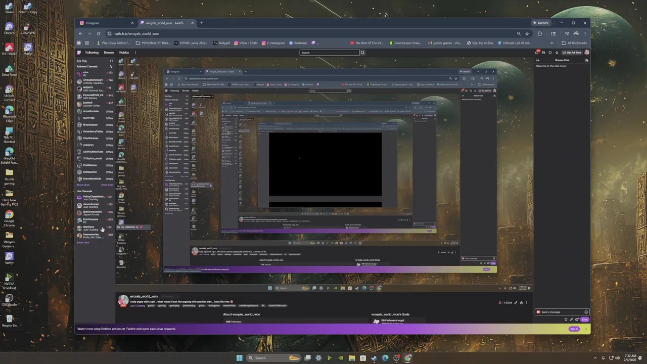Open OBS Studio desktop shortcut
This screenshot has width=647, height=364.
click(x=9, y=300)
